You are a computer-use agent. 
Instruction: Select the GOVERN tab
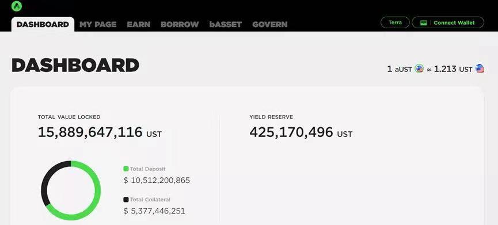pyautogui.click(x=270, y=24)
